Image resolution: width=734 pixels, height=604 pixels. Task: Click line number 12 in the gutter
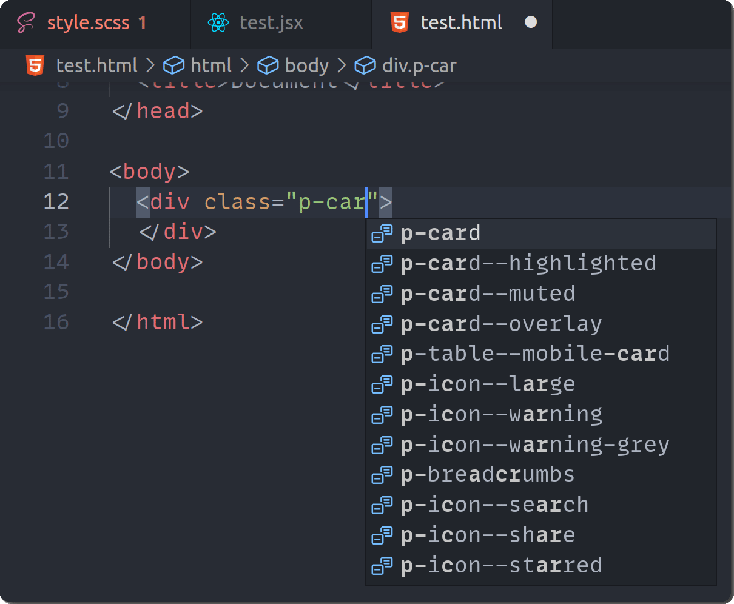[56, 201]
